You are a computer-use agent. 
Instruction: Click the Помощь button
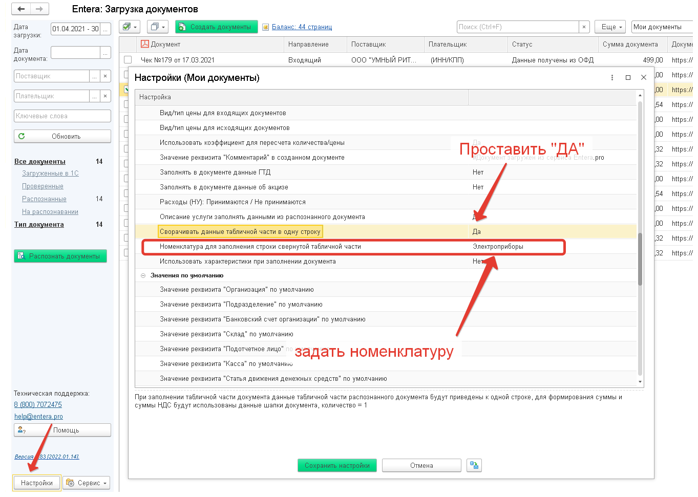coord(62,430)
